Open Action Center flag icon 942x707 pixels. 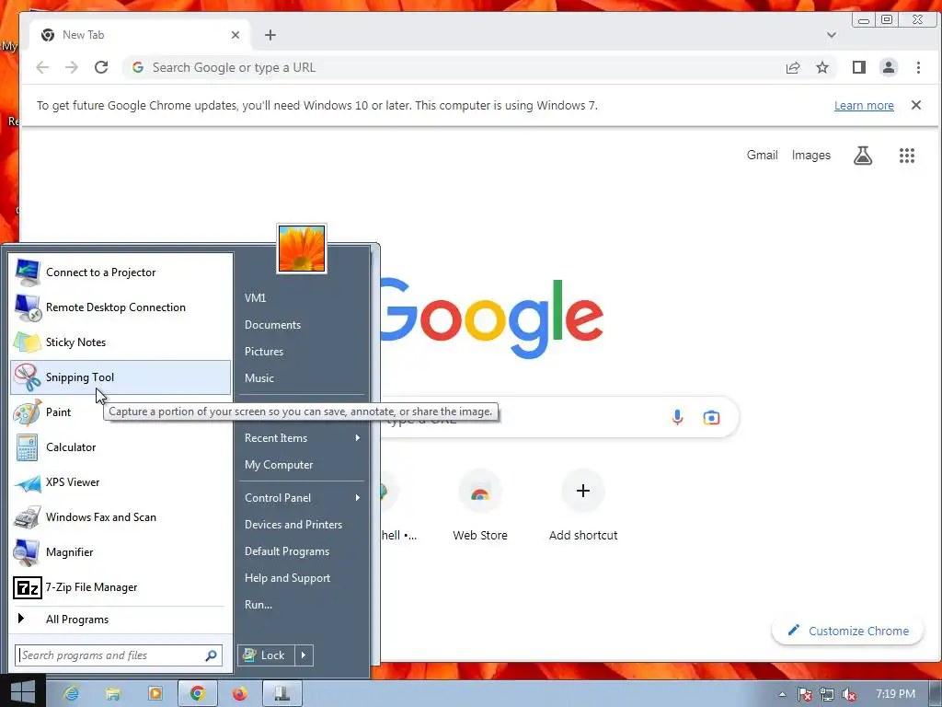point(805,694)
